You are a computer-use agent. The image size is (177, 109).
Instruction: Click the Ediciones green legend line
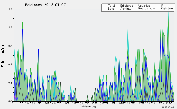(x=117, y=6)
